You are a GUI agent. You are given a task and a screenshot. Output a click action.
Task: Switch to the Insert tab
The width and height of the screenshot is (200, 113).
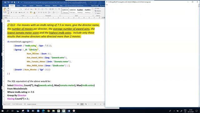click(18, 6)
